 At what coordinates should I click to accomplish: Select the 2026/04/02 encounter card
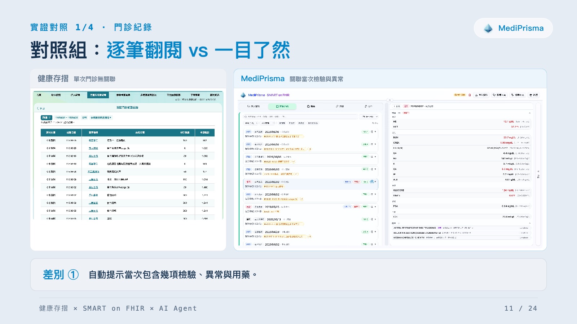(310, 244)
